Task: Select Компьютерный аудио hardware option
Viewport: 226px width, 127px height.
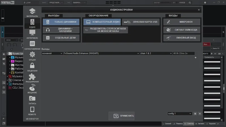Action: (102, 22)
